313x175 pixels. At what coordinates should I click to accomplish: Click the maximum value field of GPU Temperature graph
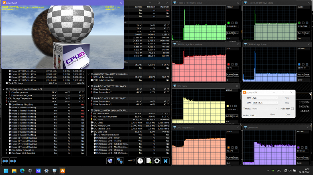[x=233, y=131]
